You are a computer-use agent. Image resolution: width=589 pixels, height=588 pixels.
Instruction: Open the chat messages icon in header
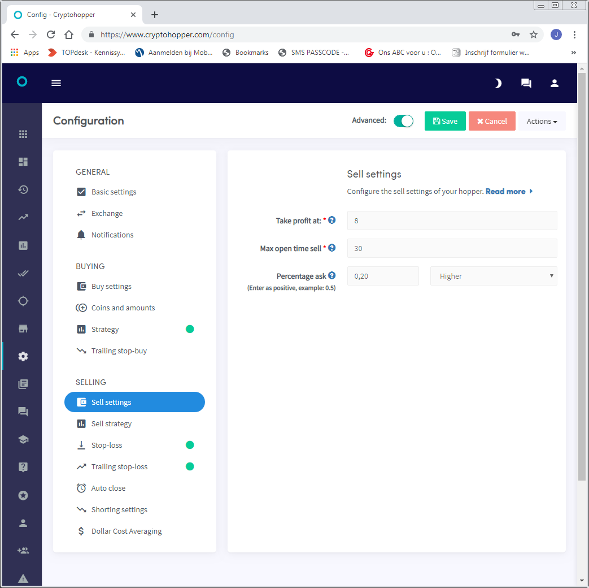(x=526, y=83)
